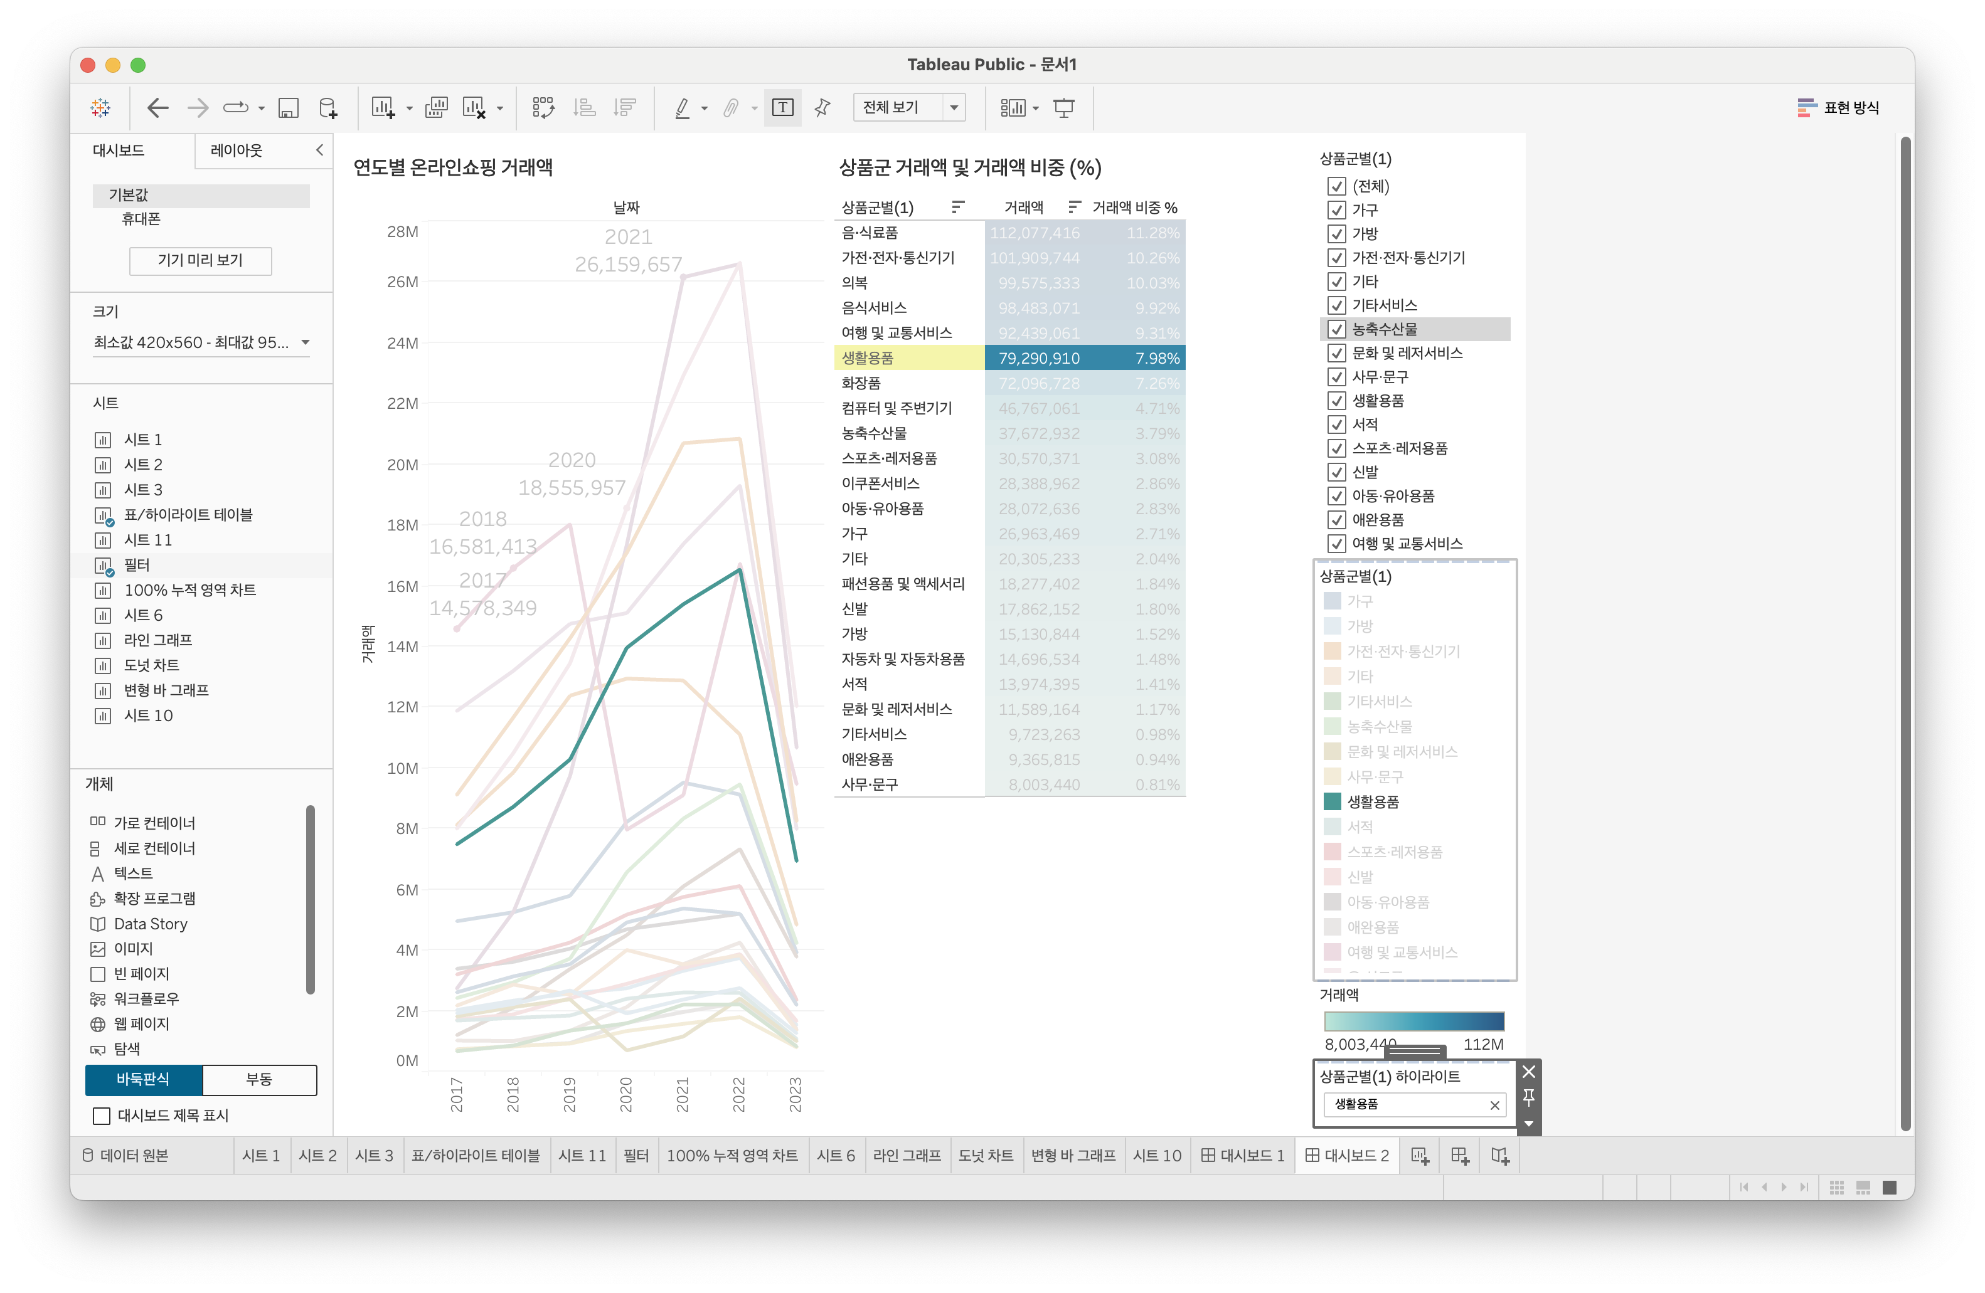Switch to the 레이아웃 tab

coord(236,150)
